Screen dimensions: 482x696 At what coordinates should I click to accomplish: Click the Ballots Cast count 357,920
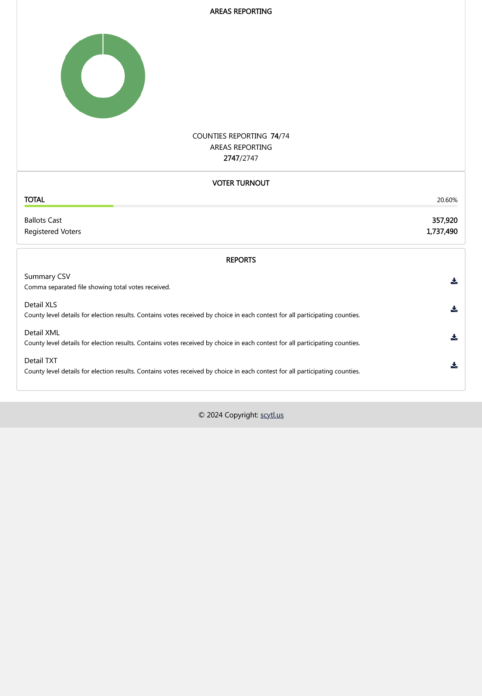tap(444, 220)
